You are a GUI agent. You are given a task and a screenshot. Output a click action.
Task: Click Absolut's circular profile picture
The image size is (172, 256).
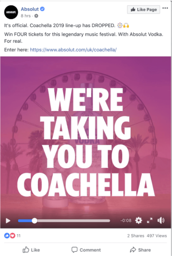pyautogui.click(x=11, y=12)
